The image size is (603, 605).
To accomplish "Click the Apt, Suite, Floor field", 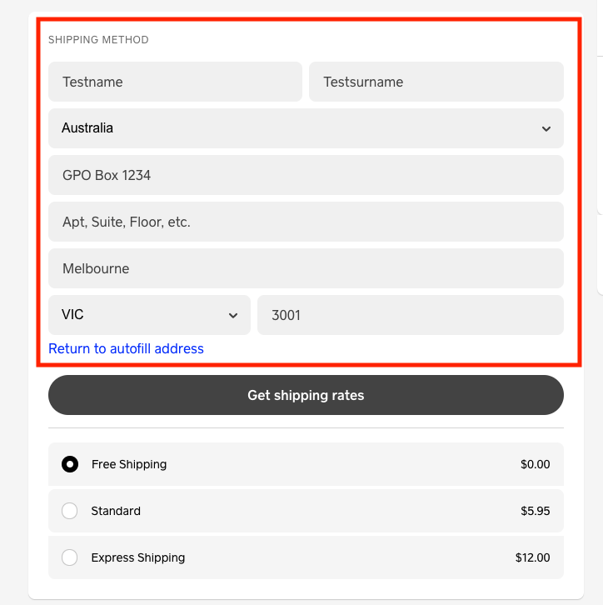I will coord(305,222).
